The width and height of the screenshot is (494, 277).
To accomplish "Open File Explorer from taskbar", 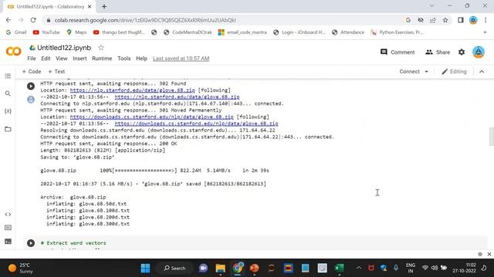I will point(221,269).
